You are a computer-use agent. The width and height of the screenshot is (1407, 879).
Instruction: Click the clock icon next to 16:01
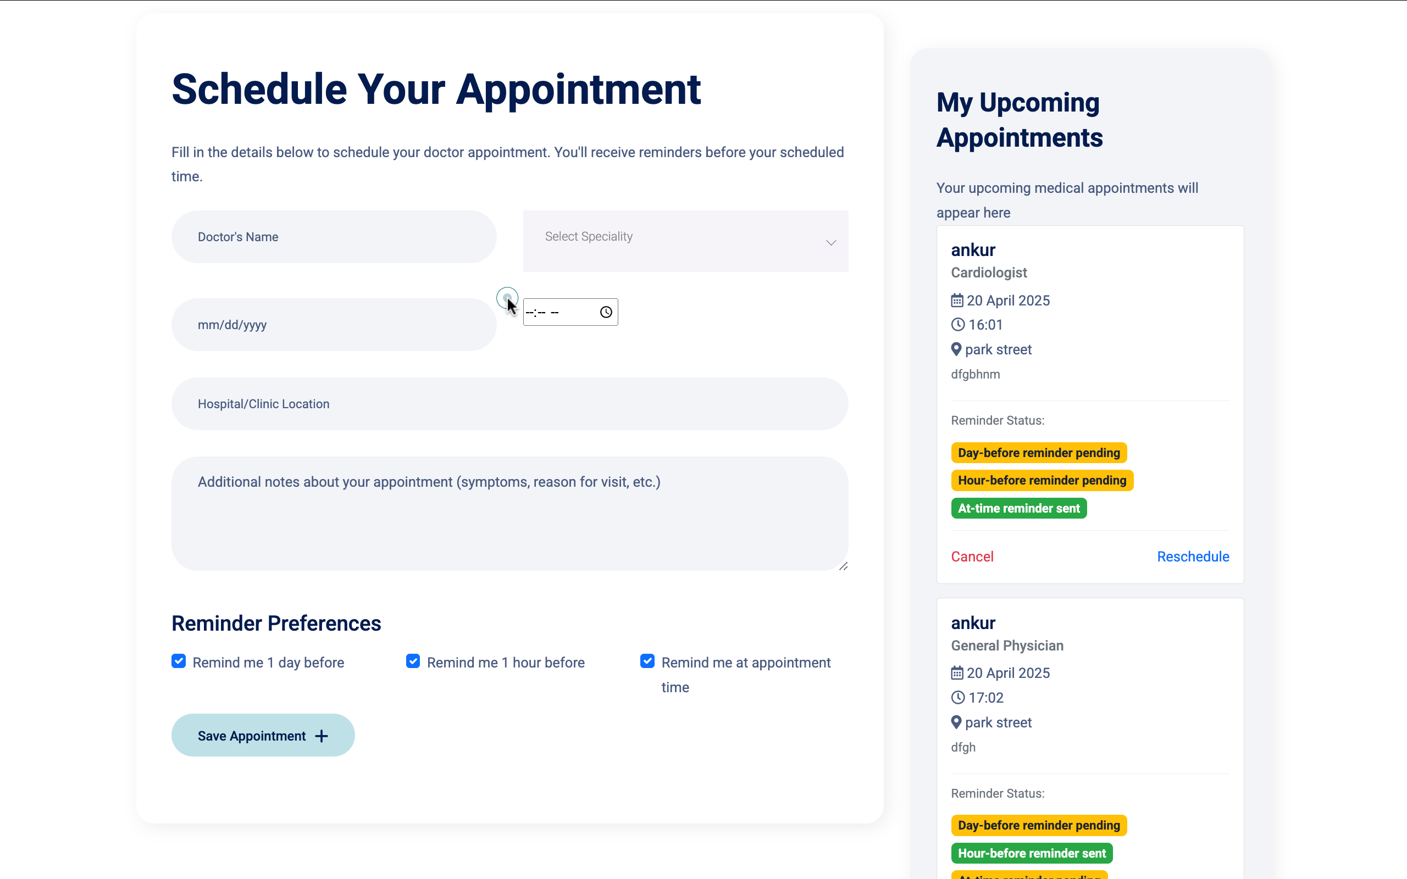(957, 324)
